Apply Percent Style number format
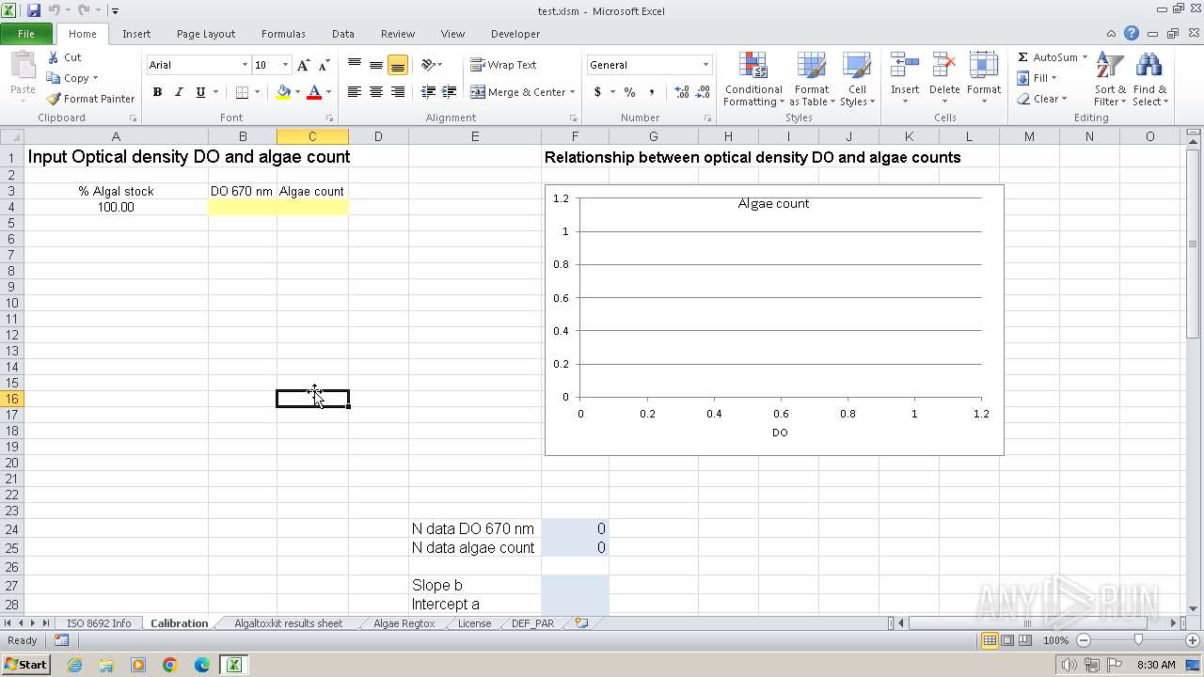1204x677 pixels. (x=629, y=92)
